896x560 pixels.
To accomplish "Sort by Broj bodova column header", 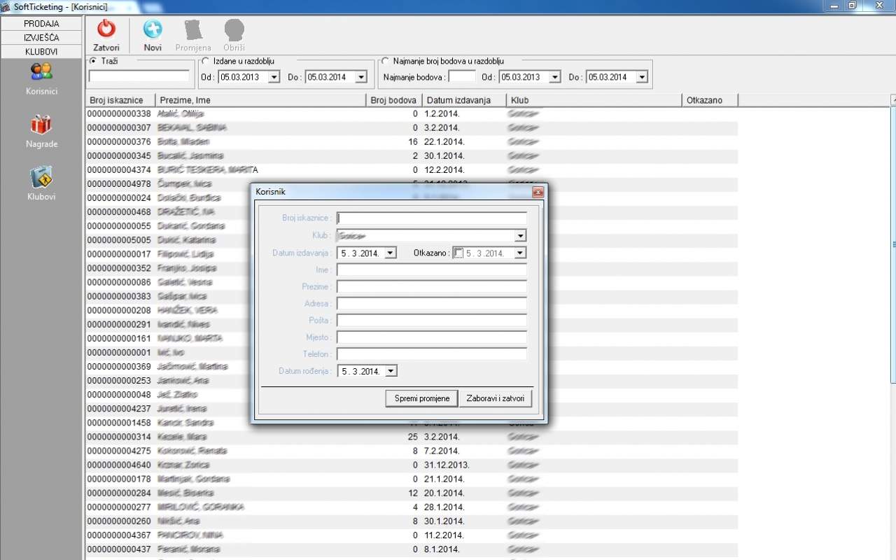I will click(393, 100).
